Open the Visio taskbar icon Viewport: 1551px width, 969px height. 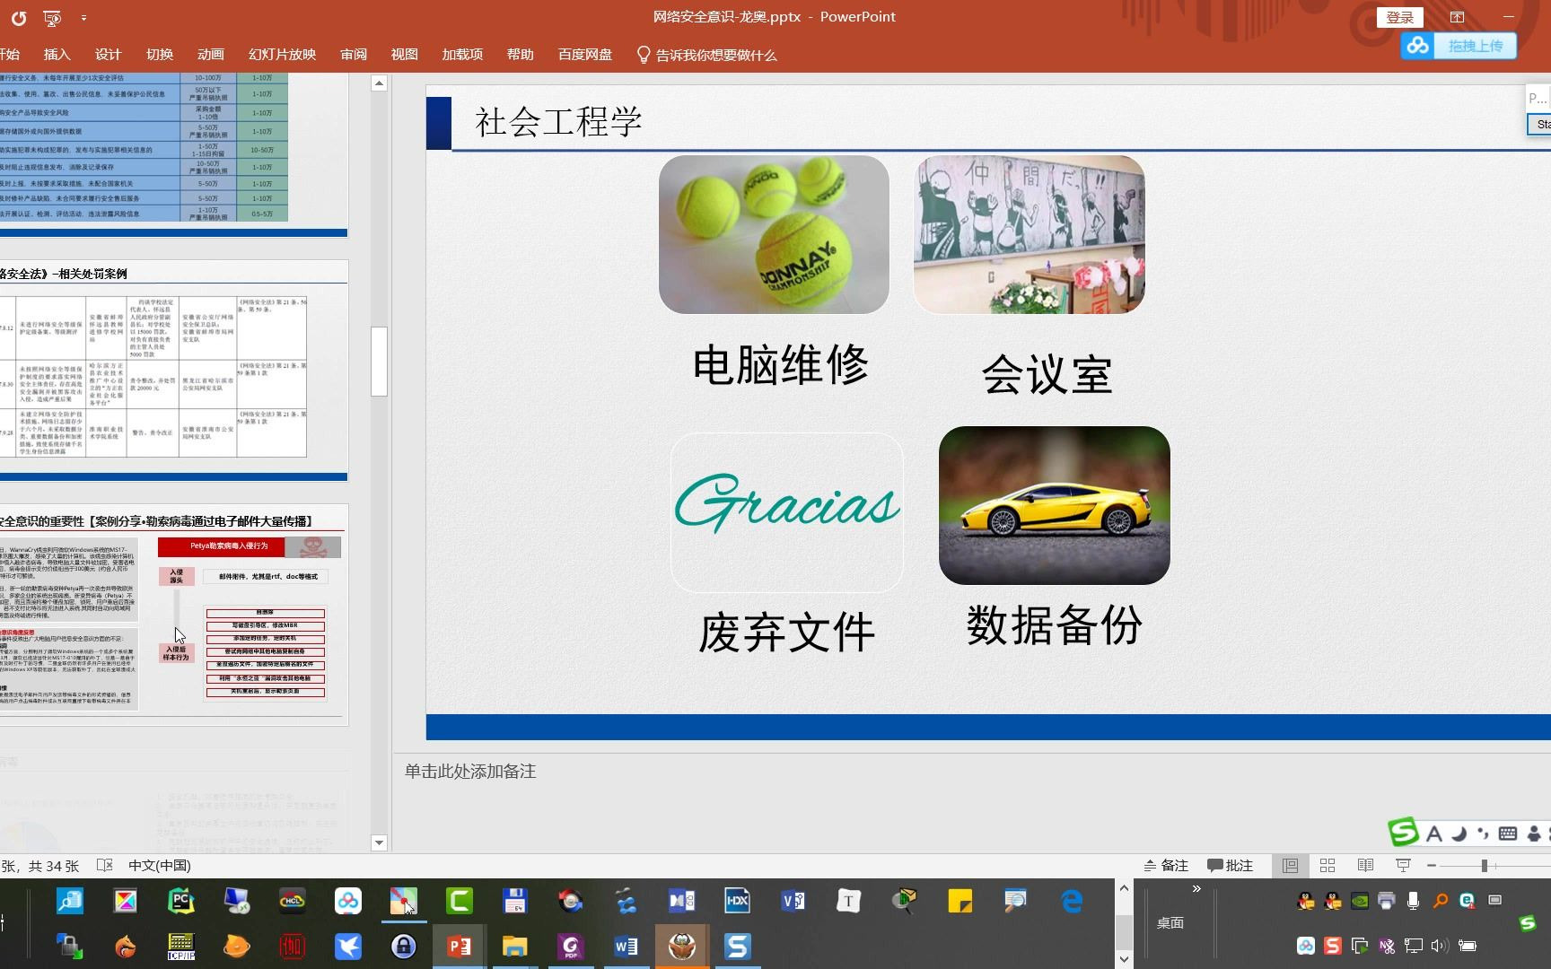pos(793,901)
